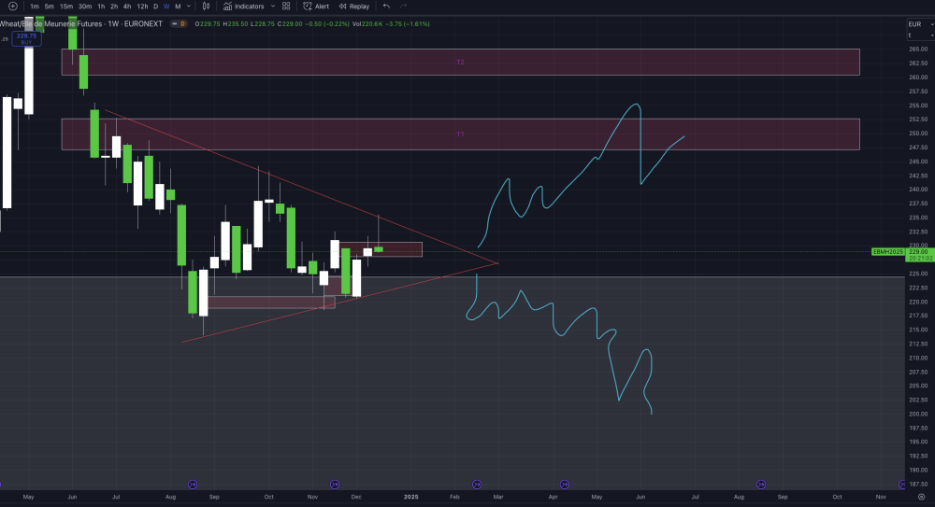Click the undo arrow icon
This screenshot has height=507, width=935.
(x=386, y=7)
